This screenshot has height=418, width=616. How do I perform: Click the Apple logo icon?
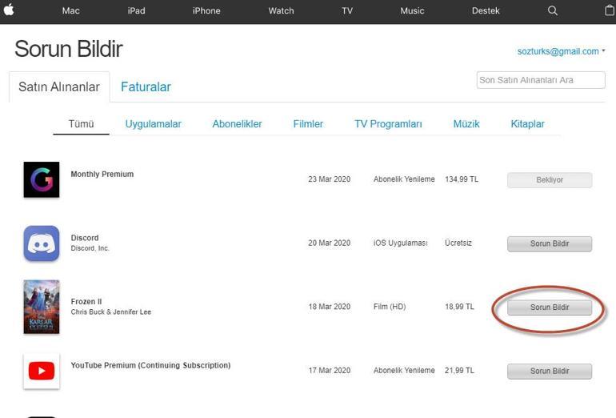click(x=10, y=10)
